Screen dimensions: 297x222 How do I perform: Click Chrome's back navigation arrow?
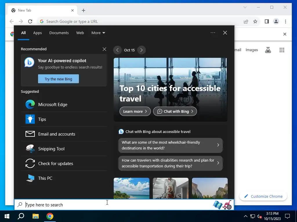(12, 21)
